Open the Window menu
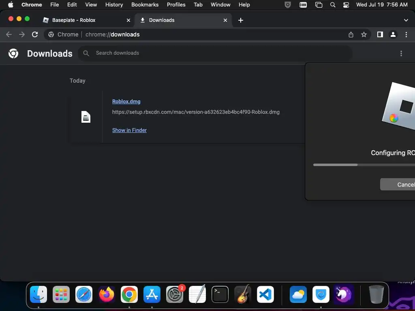The width and height of the screenshot is (415, 311). click(x=220, y=5)
